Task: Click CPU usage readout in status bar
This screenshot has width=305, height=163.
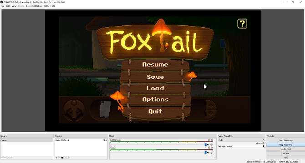Action: (289, 162)
